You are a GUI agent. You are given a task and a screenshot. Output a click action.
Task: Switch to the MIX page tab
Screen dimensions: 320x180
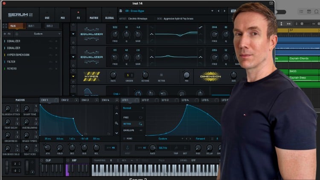click(x=63, y=15)
